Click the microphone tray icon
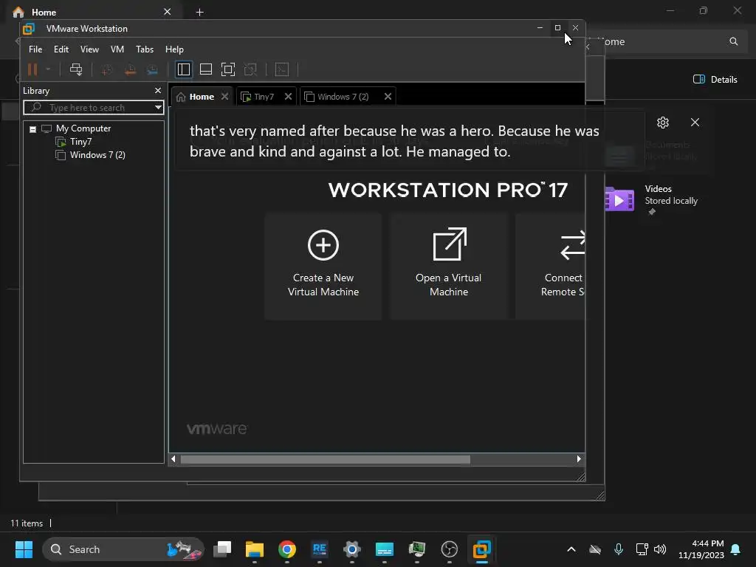The height and width of the screenshot is (567, 756). coord(619,549)
